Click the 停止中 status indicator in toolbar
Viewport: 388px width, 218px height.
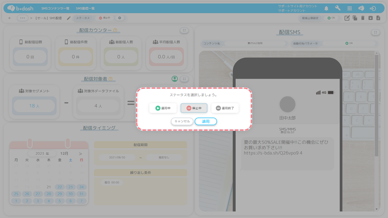pyautogui.click(x=105, y=18)
